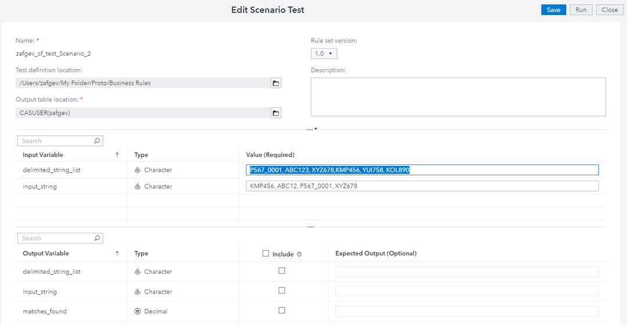Sort output variables with the arrow icon

[x=117, y=253]
